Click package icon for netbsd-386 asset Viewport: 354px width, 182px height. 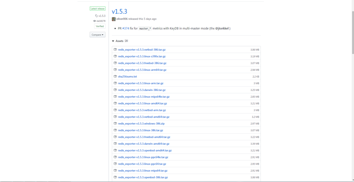(x=115, y=49)
